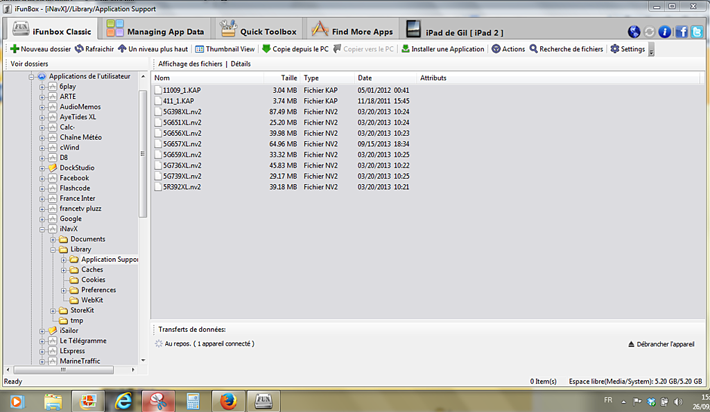Image resolution: width=710 pixels, height=412 pixels.
Task: Open the Quick Toolbox tab
Action: click(258, 30)
